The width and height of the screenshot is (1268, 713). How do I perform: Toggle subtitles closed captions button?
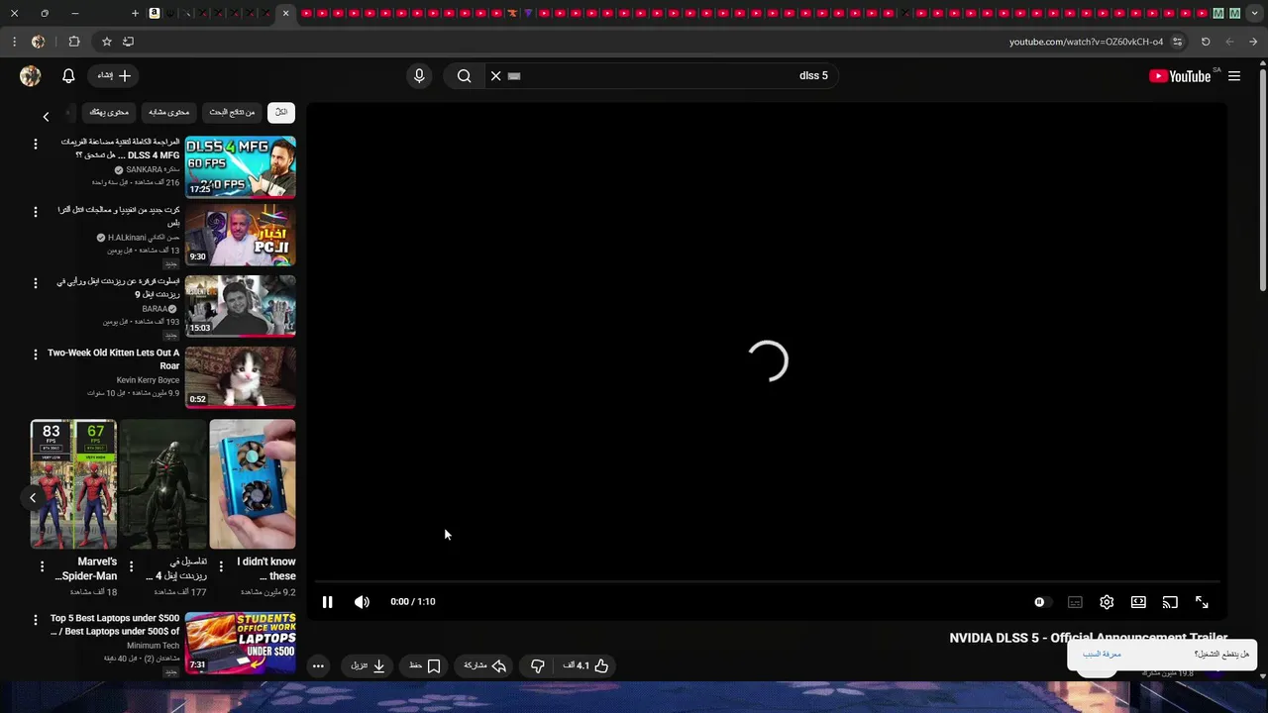coord(1075,602)
